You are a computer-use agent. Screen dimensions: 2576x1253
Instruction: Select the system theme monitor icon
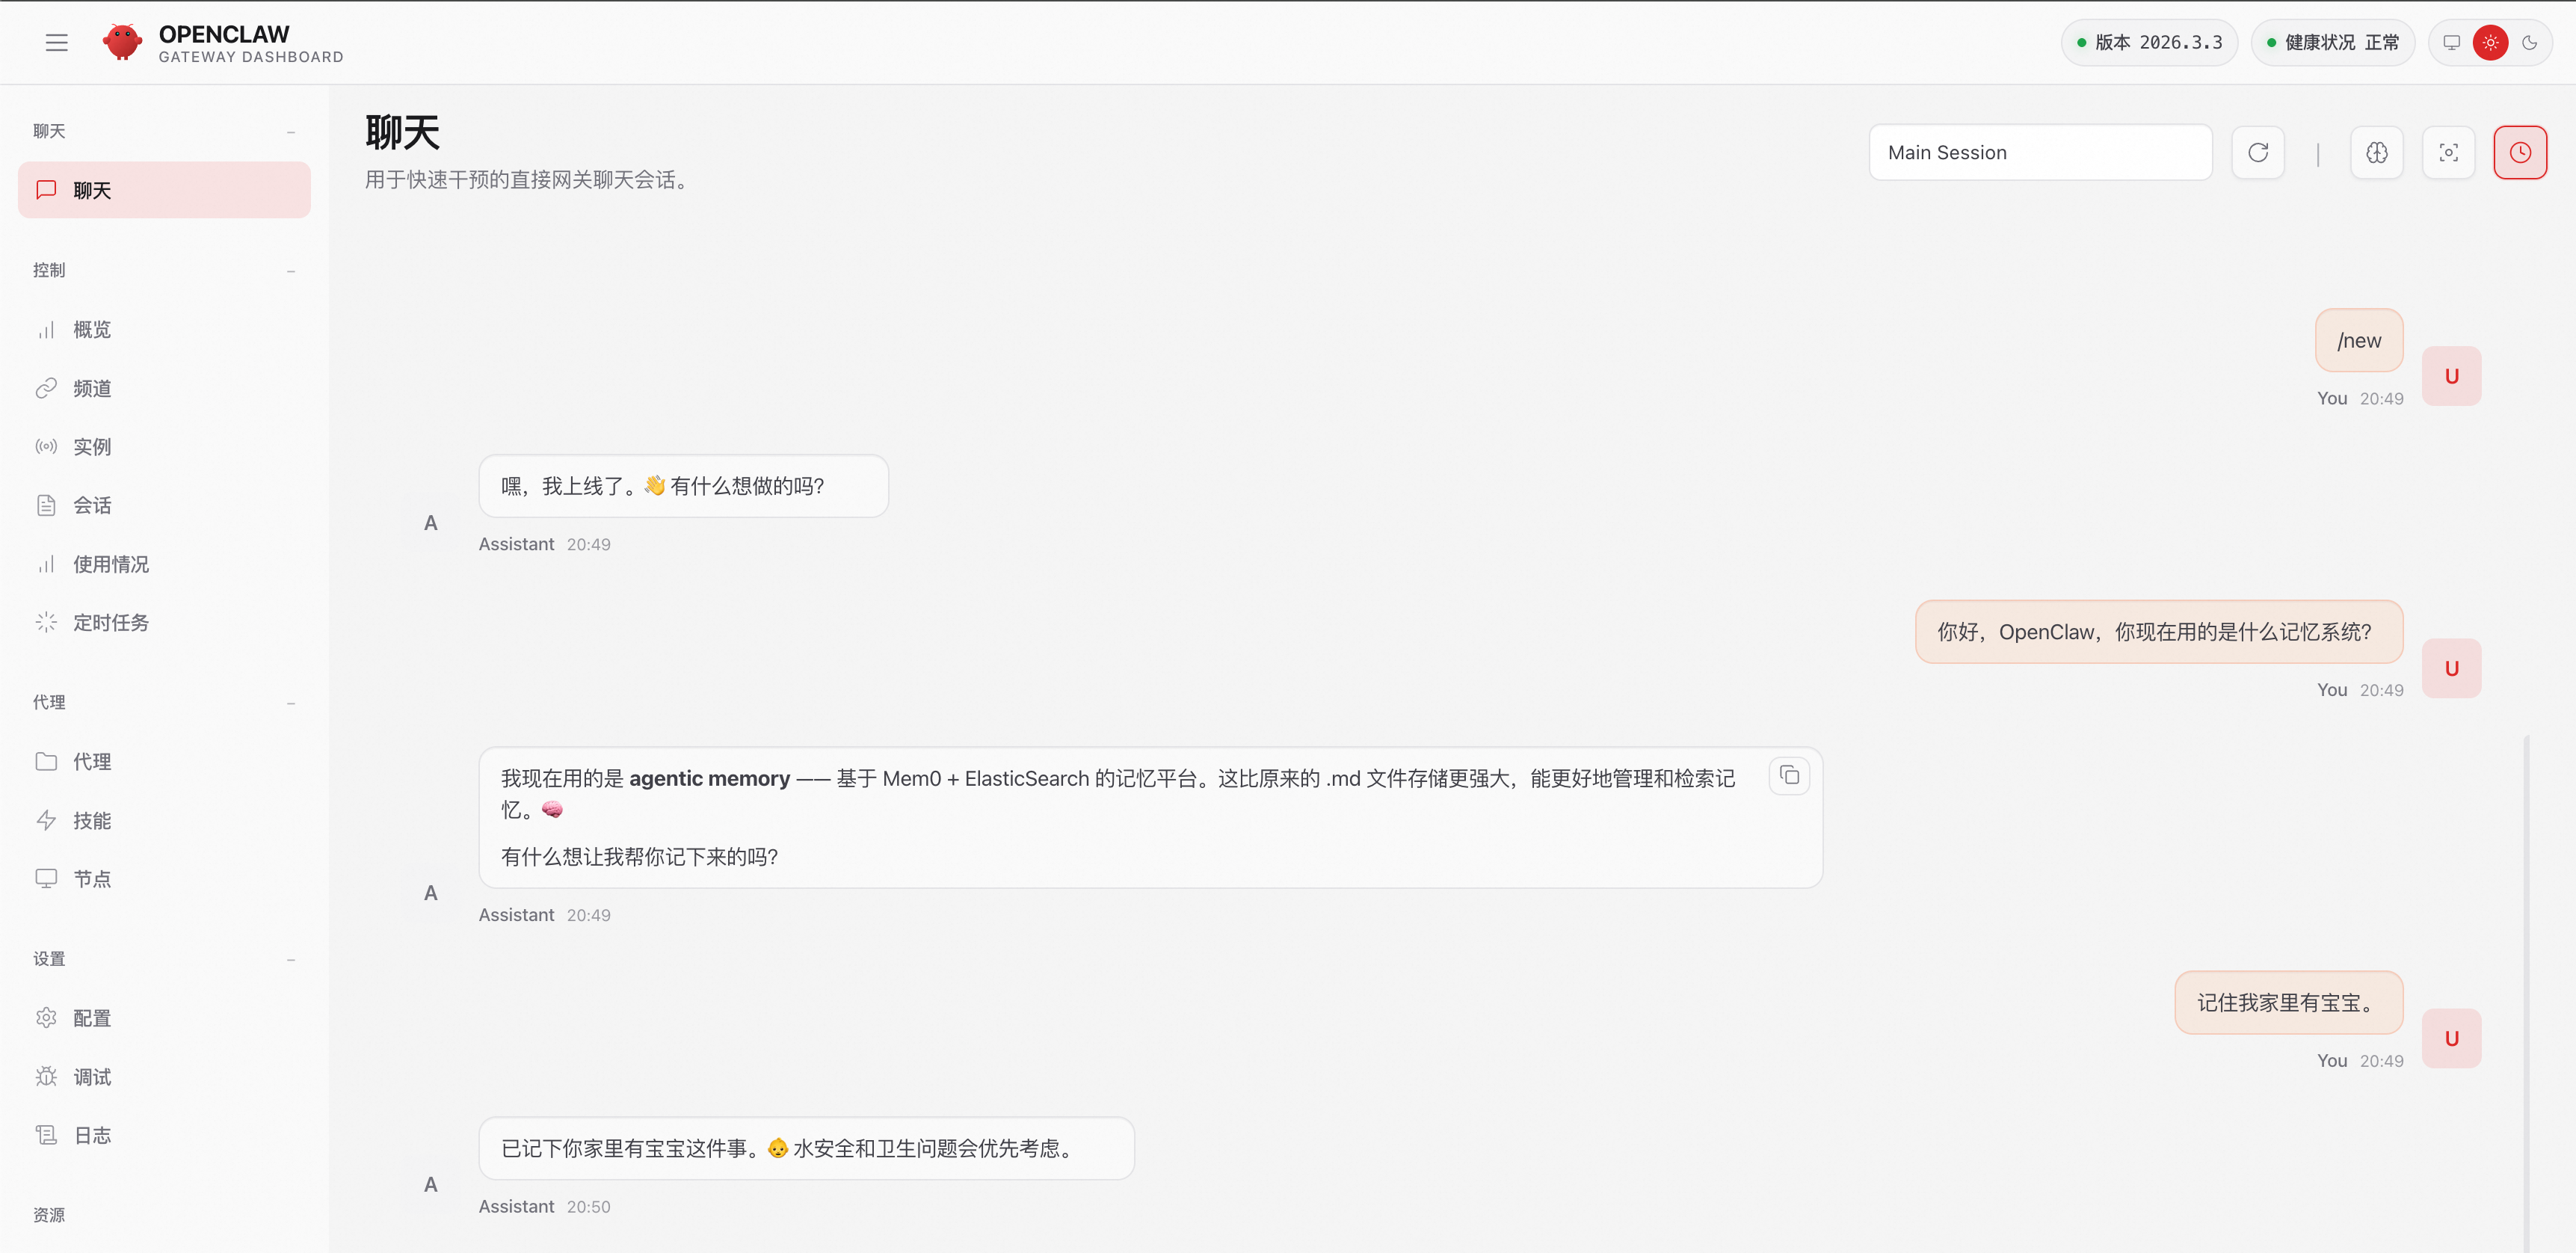[x=2451, y=42]
